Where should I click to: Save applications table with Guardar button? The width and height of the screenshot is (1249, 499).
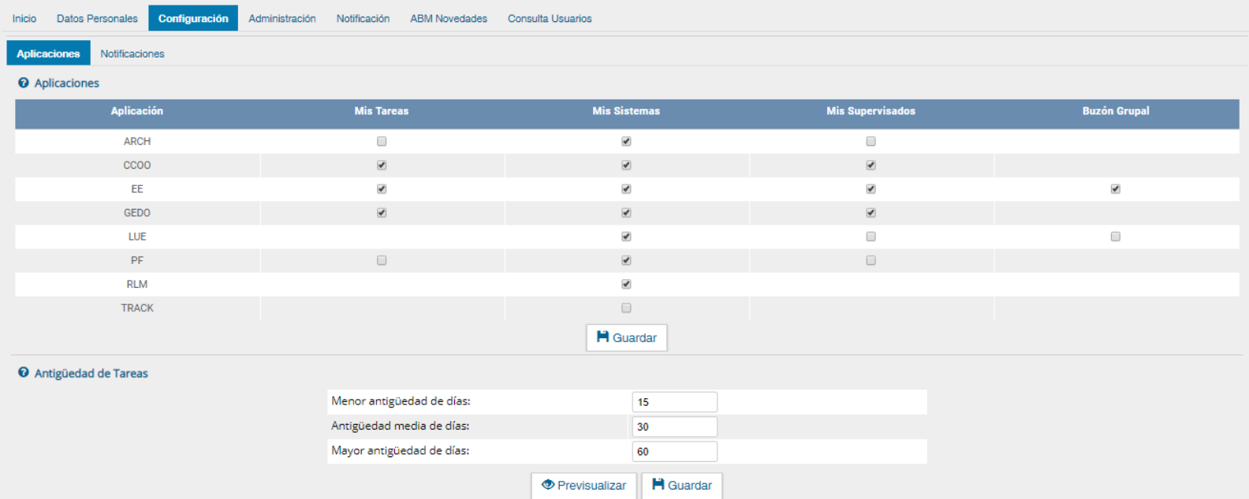coord(626,337)
